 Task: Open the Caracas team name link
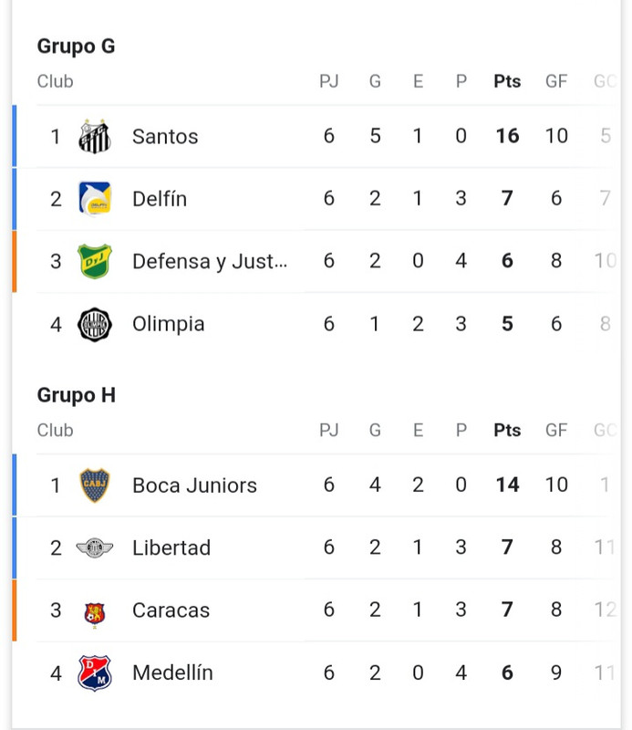[x=171, y=610]
